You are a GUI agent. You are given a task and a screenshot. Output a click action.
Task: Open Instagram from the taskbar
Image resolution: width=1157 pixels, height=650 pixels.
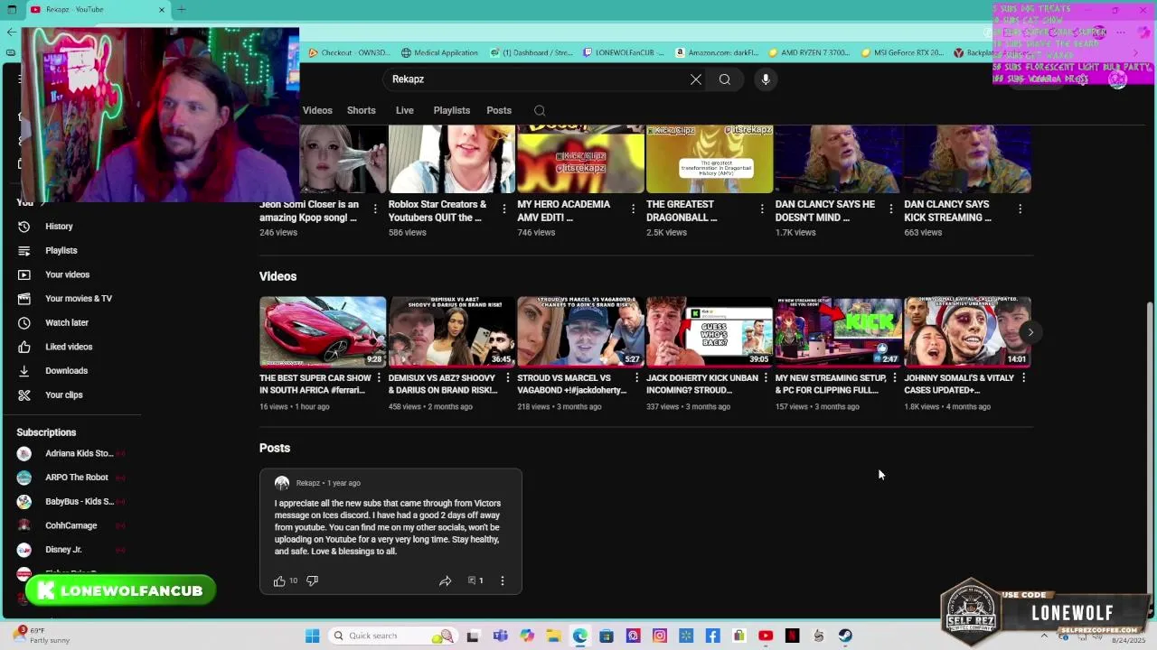click(660, 636)
